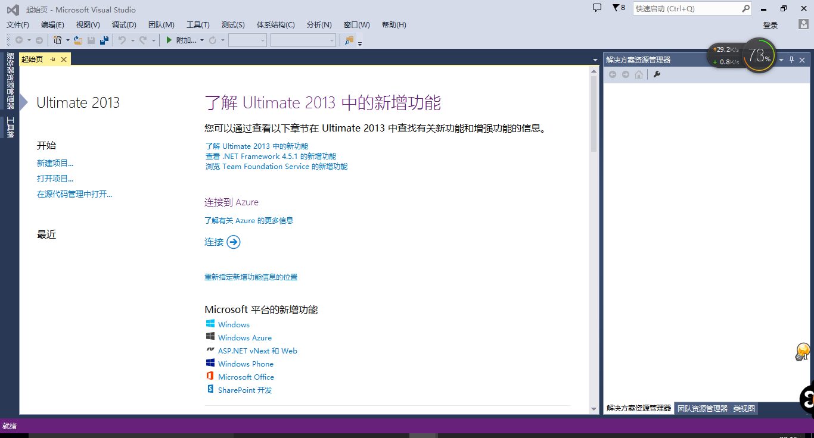This screenshot has width=814, height=438.
Task: Open the Tools (工具) menu
Action: (198, 24)
